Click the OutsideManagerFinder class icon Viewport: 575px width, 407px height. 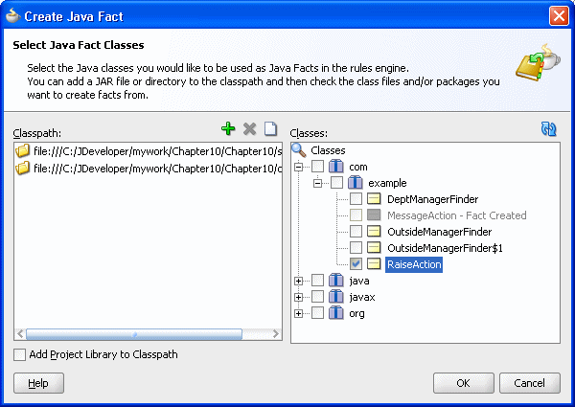374,232
